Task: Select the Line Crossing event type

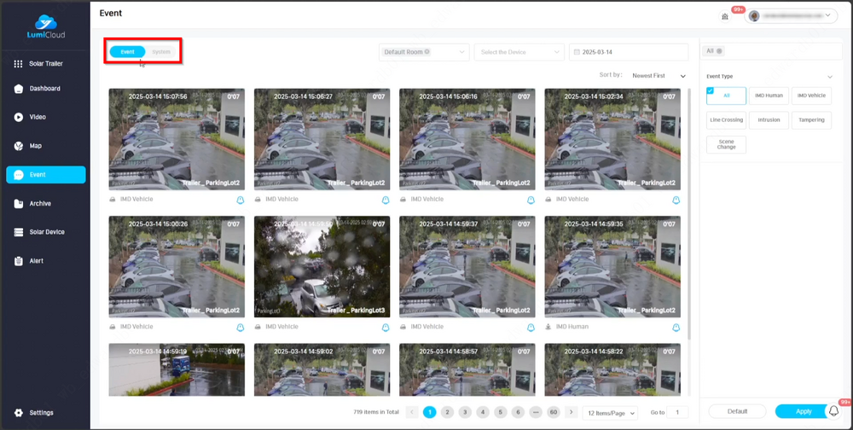Action: point(726,120)
